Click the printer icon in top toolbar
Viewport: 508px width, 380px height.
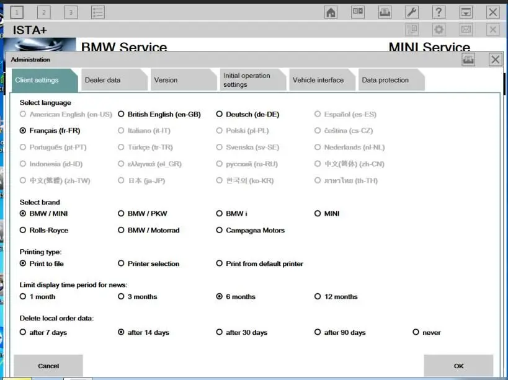coord(385,12)
